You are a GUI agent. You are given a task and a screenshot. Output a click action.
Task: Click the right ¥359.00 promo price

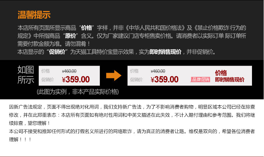pos(165,79)
